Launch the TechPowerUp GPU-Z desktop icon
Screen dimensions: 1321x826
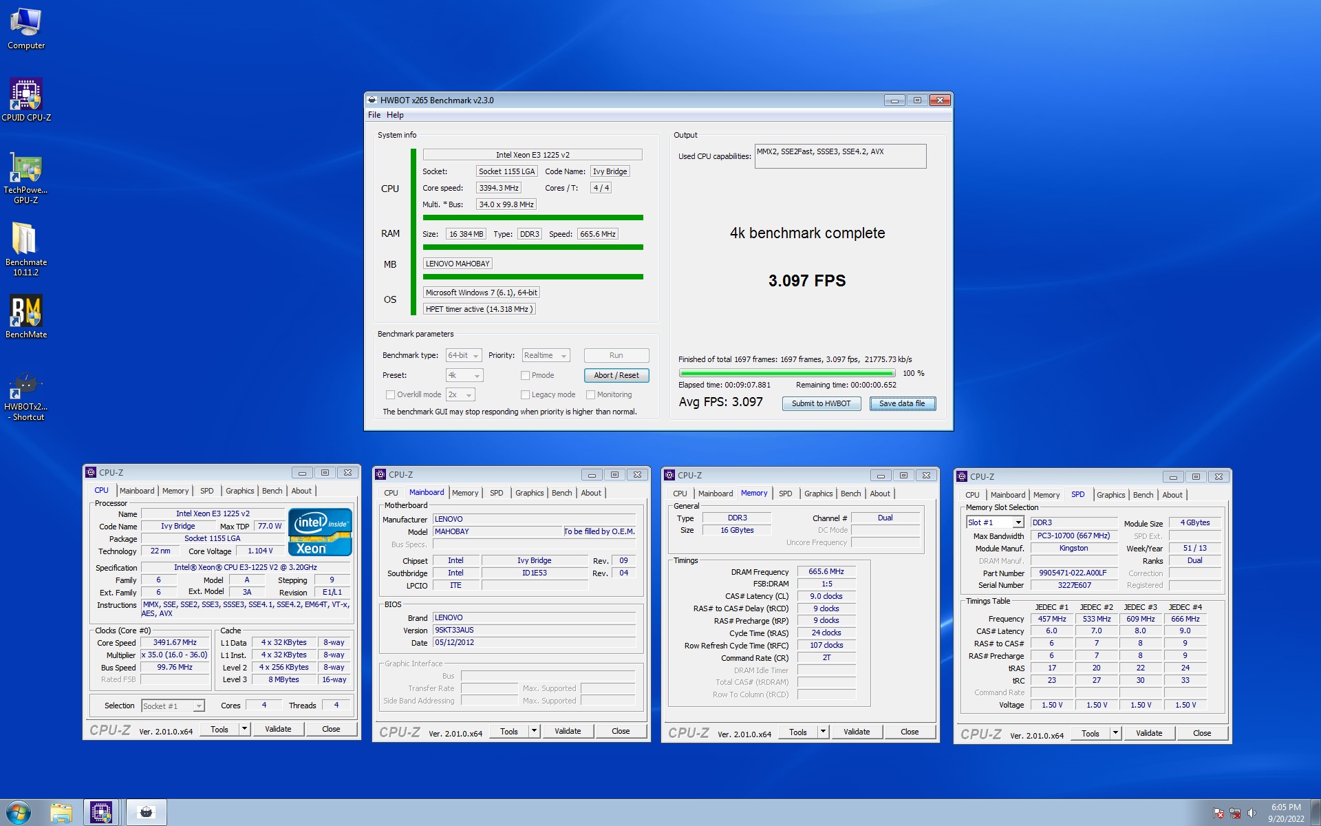pos(26,179)
